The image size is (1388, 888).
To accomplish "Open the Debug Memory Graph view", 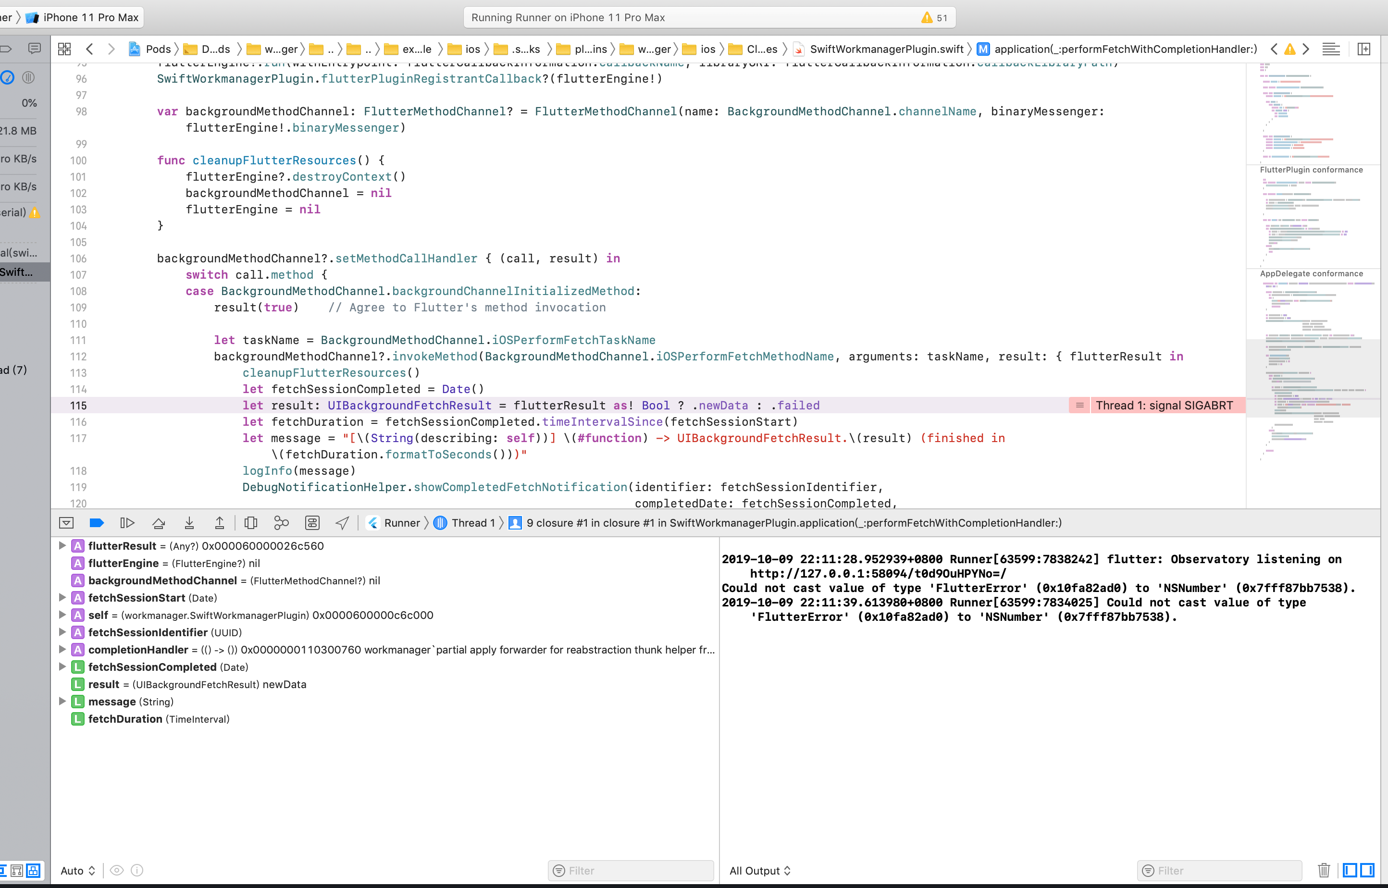I will [281, 522].
